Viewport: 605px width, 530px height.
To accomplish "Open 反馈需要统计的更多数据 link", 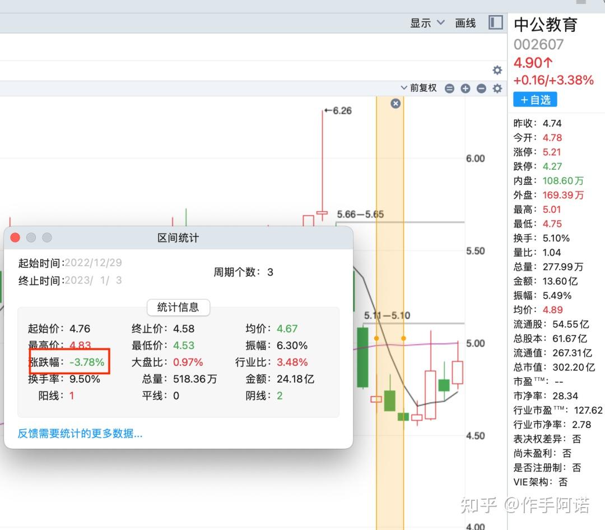I will pos(80,434).
